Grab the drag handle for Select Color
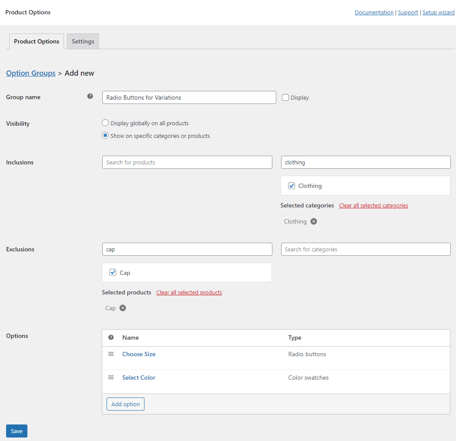Viewport: 456px width, 441px height. [x=111, y=378]
